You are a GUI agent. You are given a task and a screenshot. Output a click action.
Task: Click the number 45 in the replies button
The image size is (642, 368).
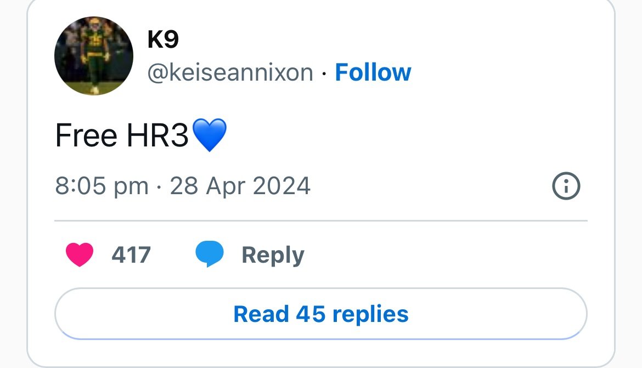coord(311,314)
